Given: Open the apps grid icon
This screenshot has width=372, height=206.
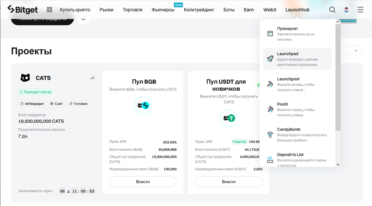Looking at the screenshot, I should click(50, 10).
